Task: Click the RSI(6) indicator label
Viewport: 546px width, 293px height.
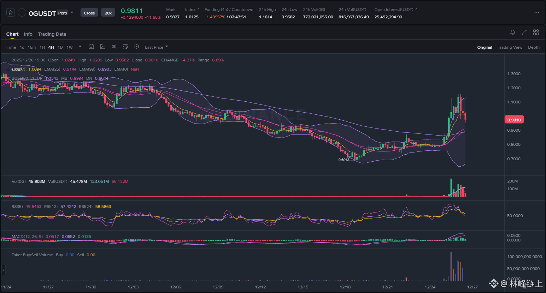Action: click(x=17, y=207)
